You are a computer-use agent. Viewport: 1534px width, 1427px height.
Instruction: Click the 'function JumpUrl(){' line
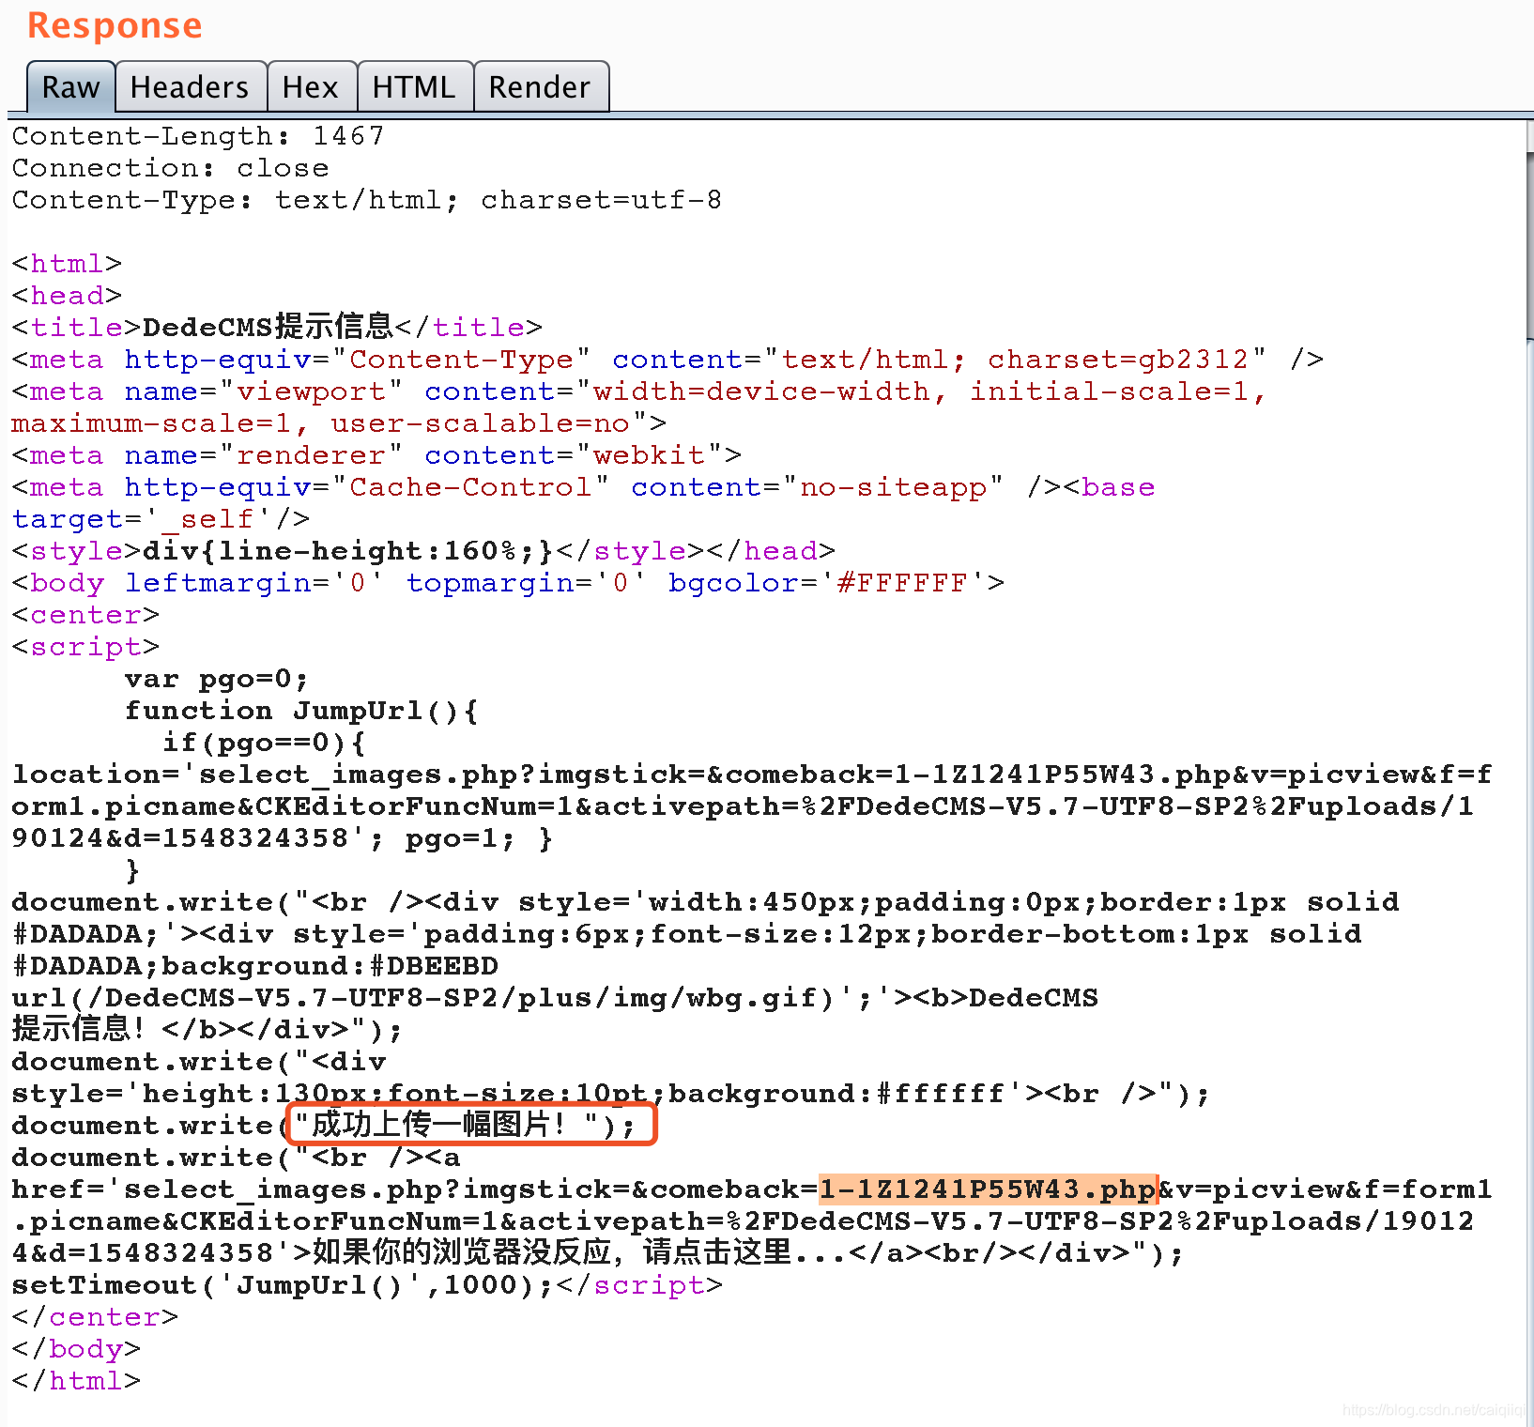point(301,711)
